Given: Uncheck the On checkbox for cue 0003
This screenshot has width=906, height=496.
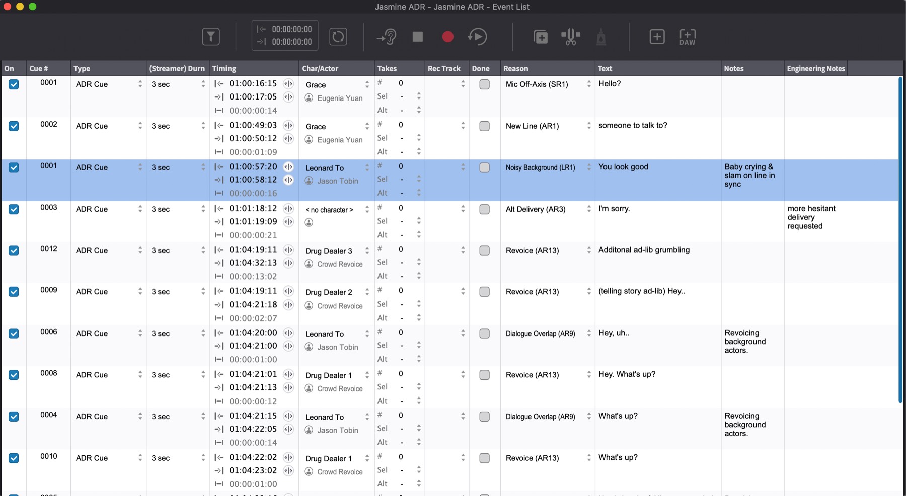Looking at the screenshot, I should (14, 209).
